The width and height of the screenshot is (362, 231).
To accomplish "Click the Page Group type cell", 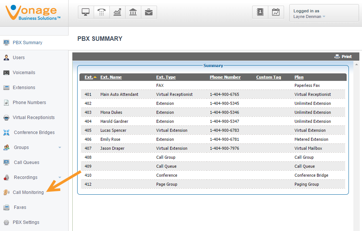I will (167, 184).
